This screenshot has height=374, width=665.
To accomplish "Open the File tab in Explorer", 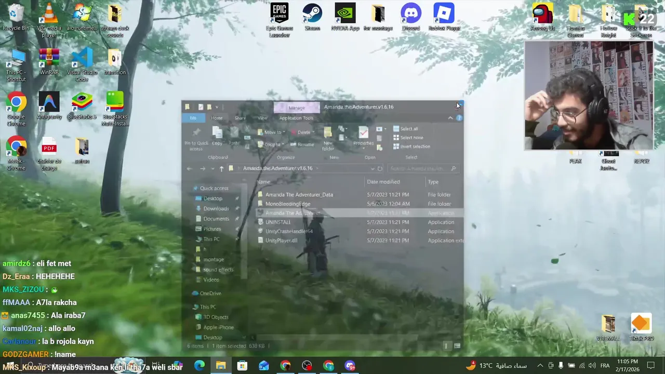I will 193,118.
